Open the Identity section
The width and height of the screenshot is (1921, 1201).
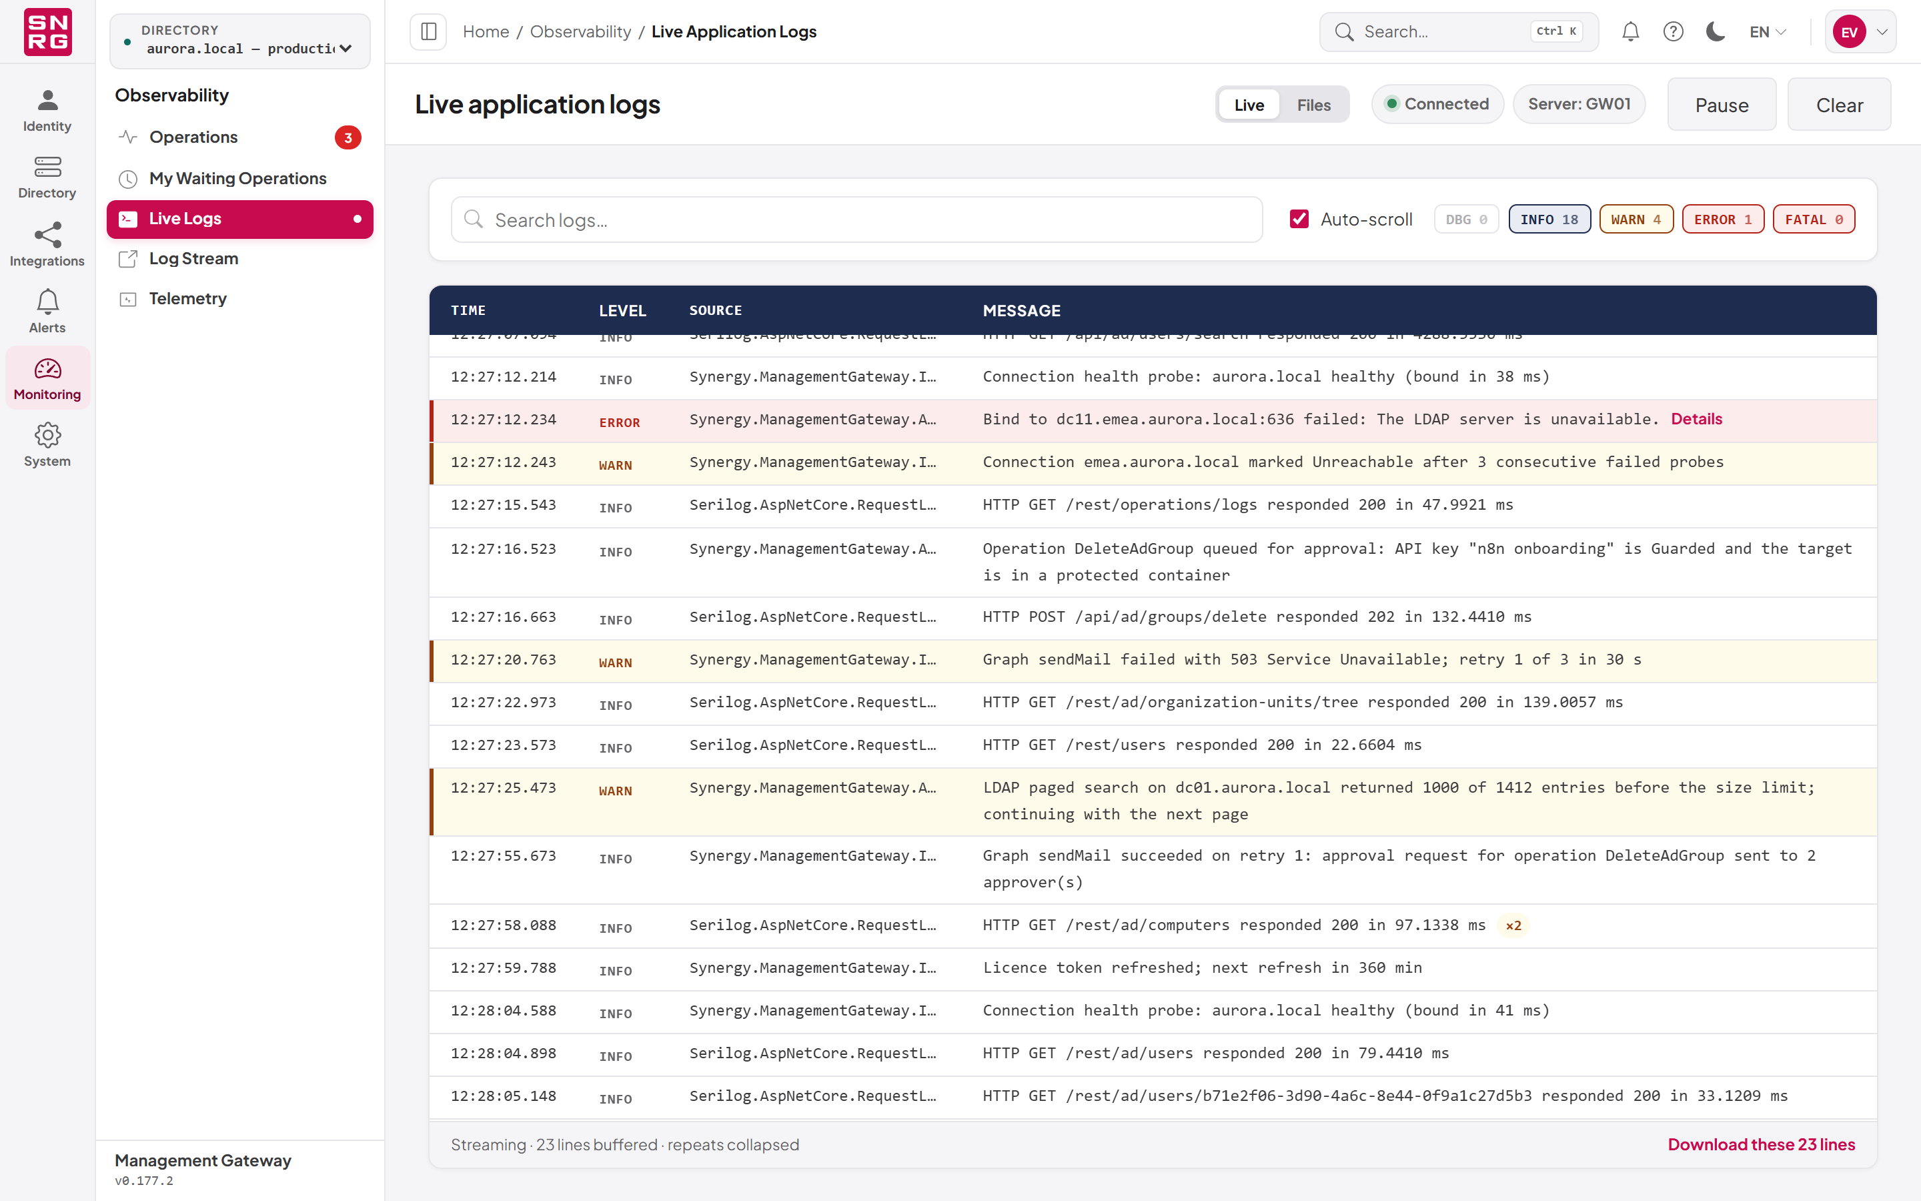pyautogui.click(x=47, y=110)
